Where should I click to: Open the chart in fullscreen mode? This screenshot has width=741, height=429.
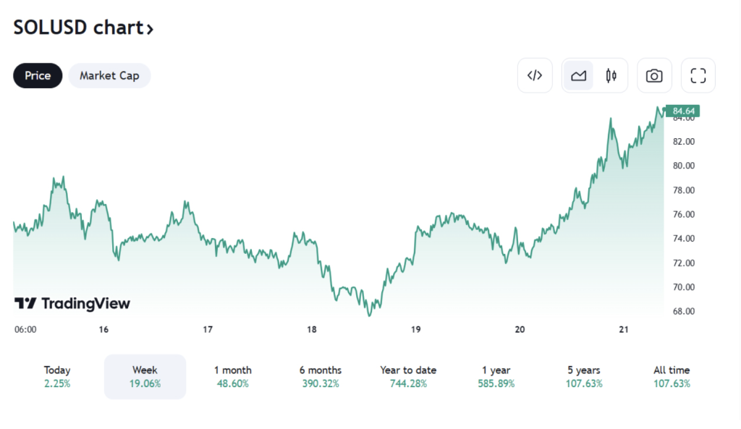click(x=698, y=75)
